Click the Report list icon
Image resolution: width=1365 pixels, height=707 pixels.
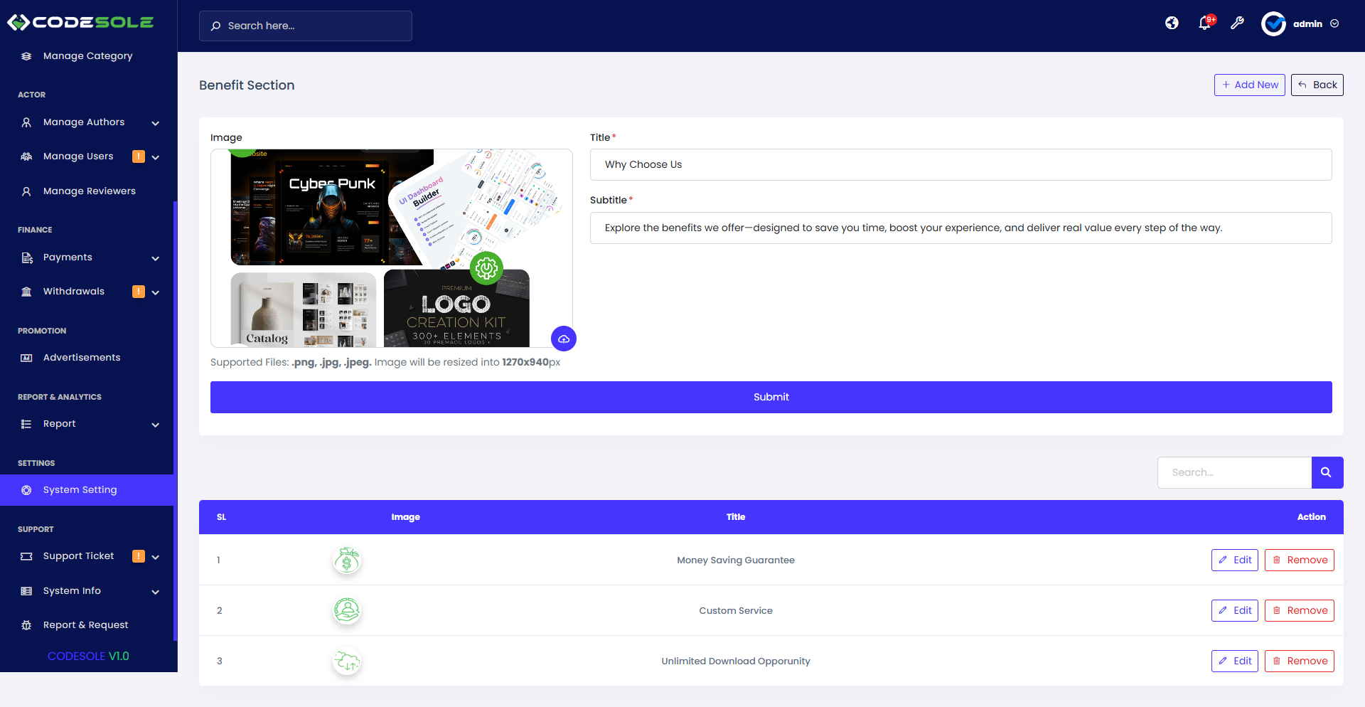(26, 424)
